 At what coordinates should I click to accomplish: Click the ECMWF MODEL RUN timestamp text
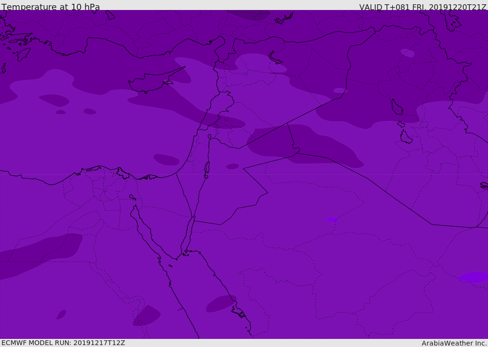tap(63, 343)
